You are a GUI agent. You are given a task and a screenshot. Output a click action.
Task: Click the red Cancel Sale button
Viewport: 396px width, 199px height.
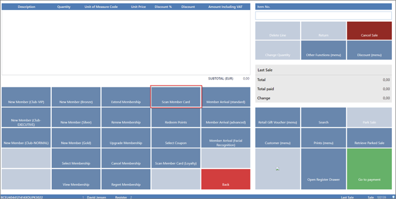point(369,30)
